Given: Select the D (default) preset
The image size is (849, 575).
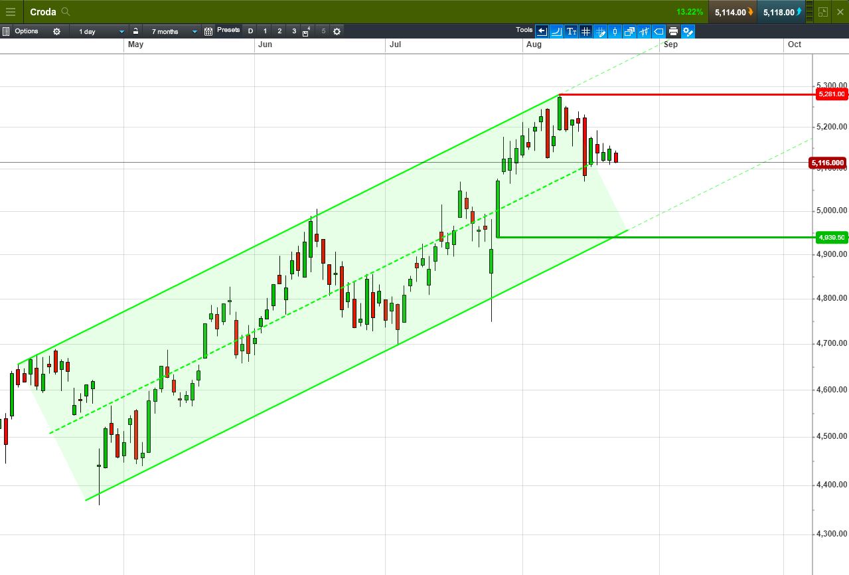Looking at the screenshot, I should [250, 31].
